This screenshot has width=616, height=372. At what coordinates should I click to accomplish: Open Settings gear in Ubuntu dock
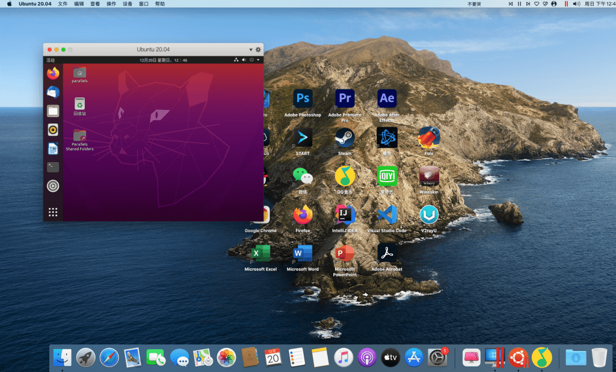pyautogui.click(x=53, y=186)
